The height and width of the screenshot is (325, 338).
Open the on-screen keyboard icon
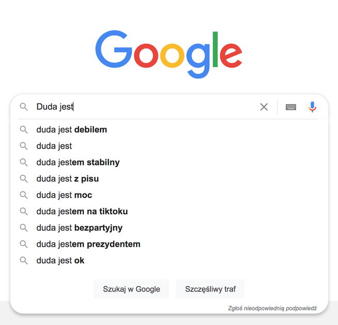[291, 107]
